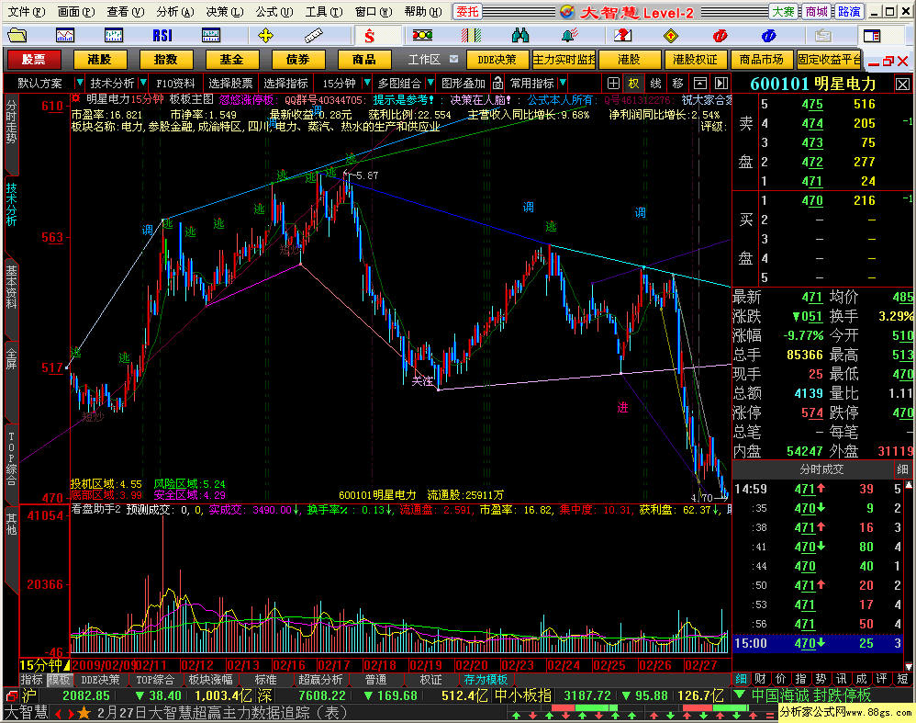916x723 pixels.
Task: Open the F10资料 button
Action: (175, 83)
